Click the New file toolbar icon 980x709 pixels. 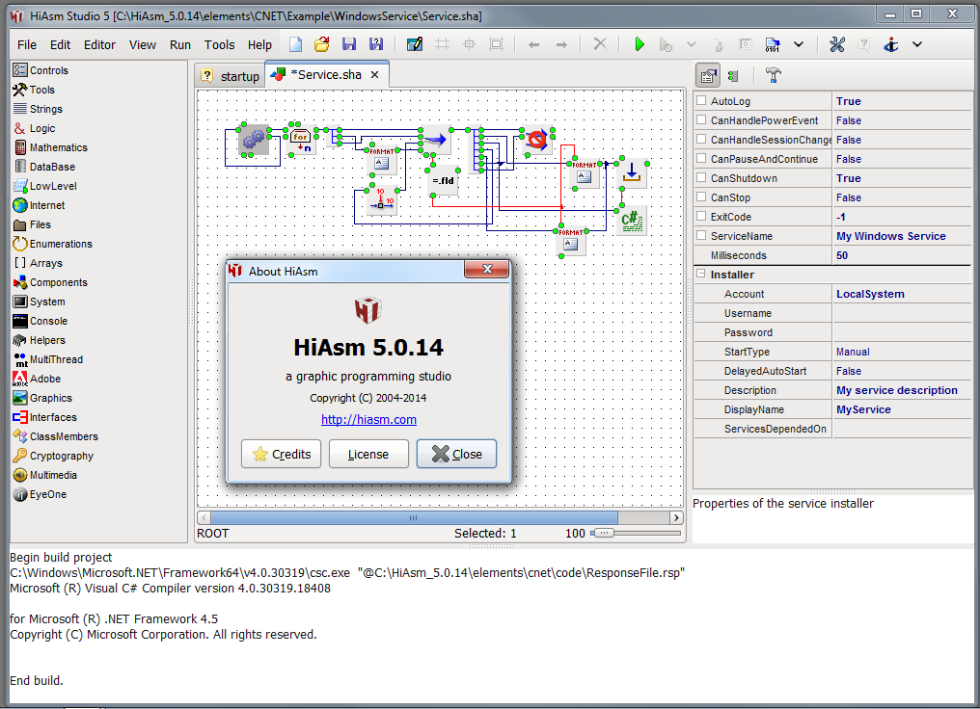[x=296, y=44]
